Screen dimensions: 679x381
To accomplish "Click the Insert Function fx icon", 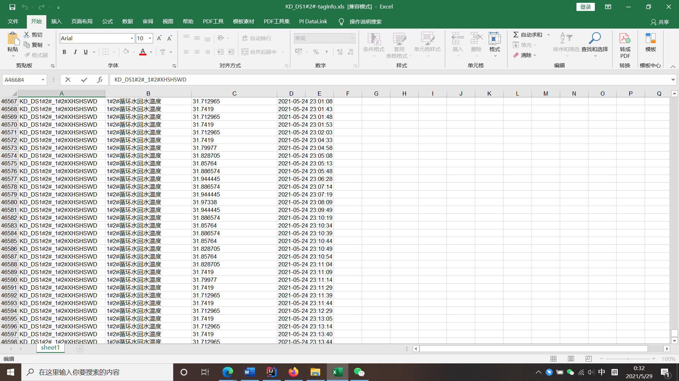I will click(100, 80).
